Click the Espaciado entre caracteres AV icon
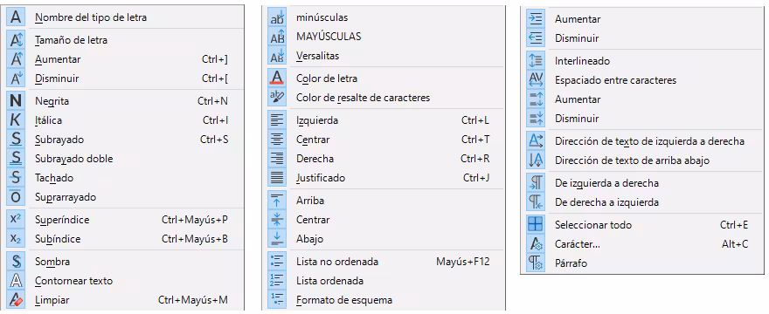Image resolution: width=769 pixels, height=314 pixels. click(x=536, y=80)
